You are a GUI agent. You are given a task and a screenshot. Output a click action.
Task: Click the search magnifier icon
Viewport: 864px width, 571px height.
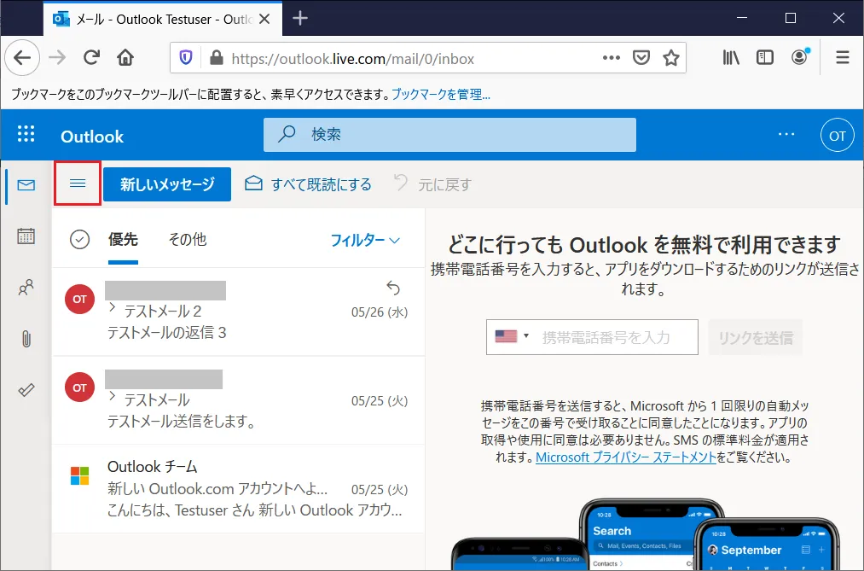(x=287, y=134)
